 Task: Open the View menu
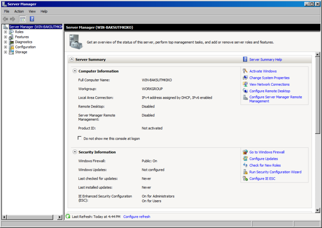32,11
